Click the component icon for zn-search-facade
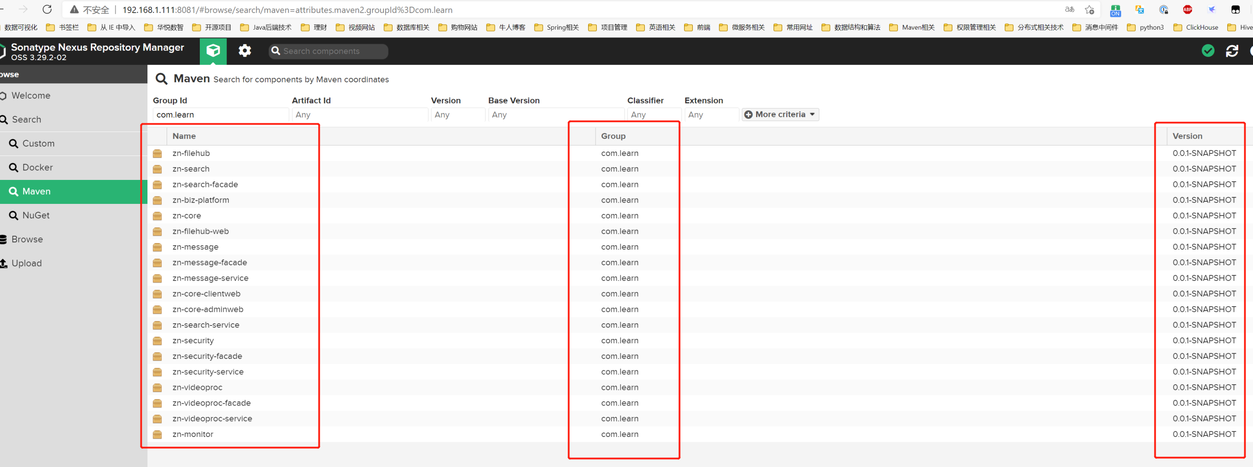This screenshot has width=1253, height=467. (157, 184)
